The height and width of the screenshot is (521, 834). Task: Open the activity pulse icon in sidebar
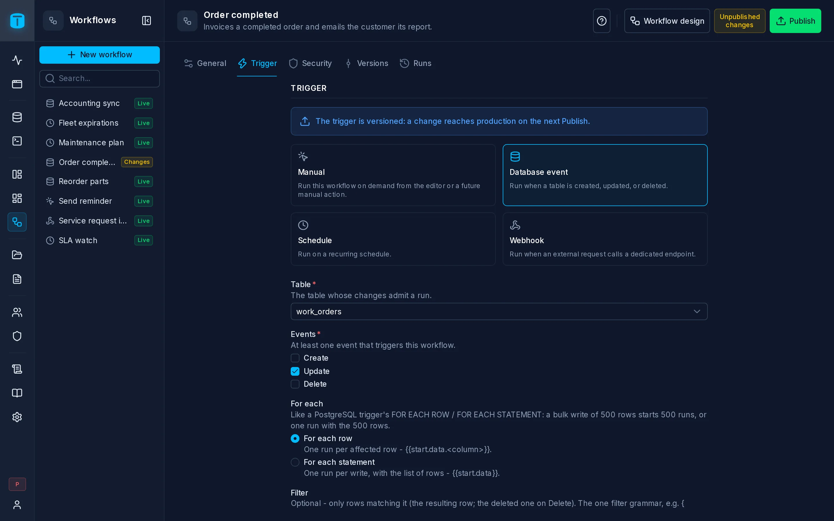click(17, 60)
